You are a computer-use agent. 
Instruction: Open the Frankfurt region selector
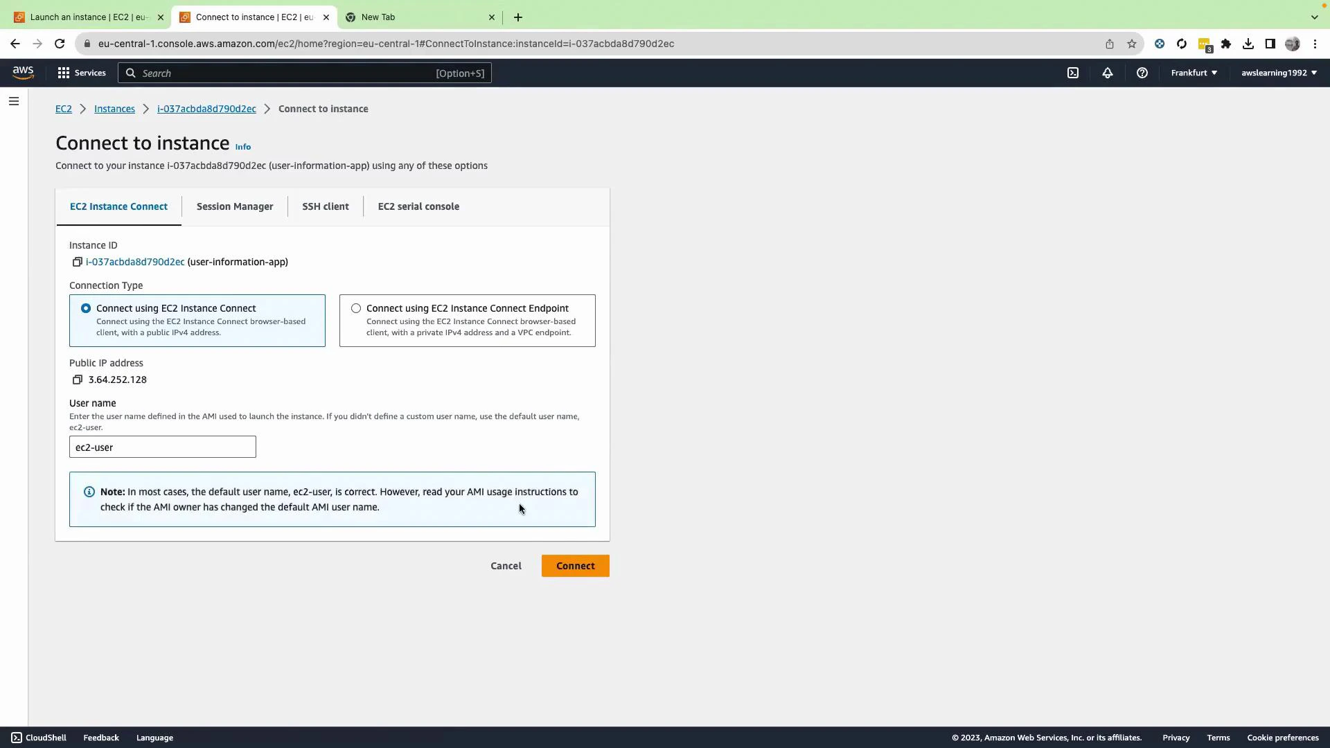(1194, 73)
